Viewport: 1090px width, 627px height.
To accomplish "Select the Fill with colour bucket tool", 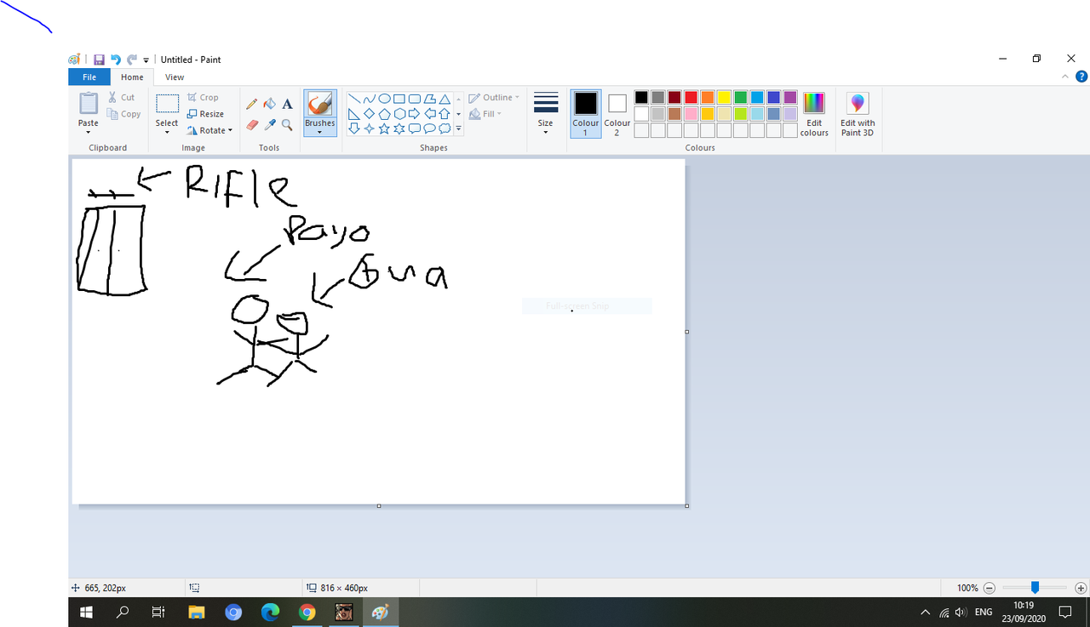I will (269, 104).
